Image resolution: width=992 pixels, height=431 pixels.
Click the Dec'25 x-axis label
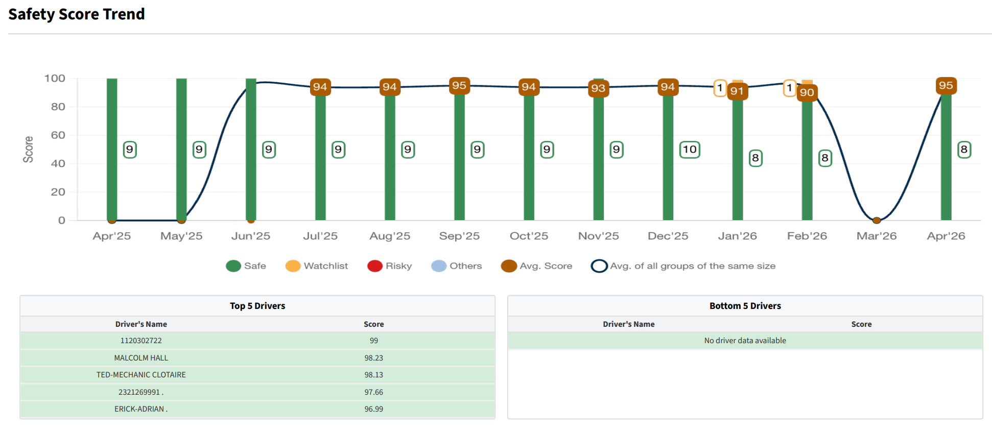click(x=668, y=236)
